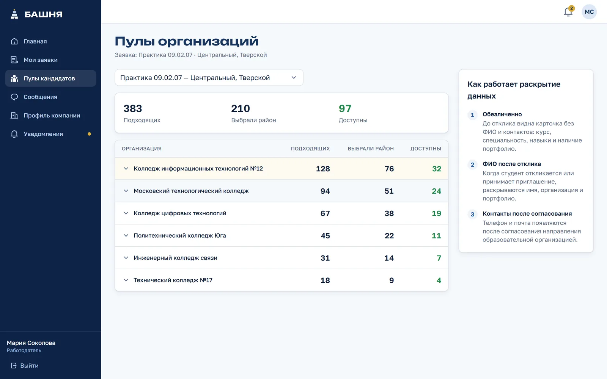Expand Инженерный колледж связи row chevron
The width and height of the screenshot is (607, 379).
click(126, 258)
